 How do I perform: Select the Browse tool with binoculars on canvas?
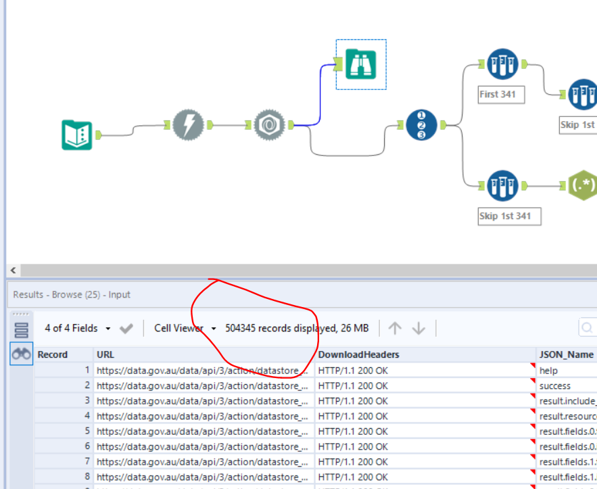coord(361,64)
